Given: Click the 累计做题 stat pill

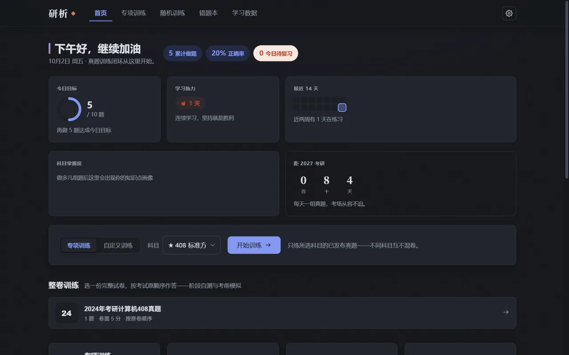Looking at the screenshot, I should (183, 53).
